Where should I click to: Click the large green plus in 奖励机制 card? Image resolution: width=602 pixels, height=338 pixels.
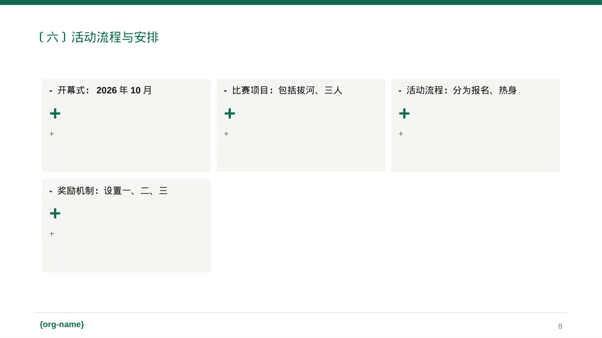(55, 214)
